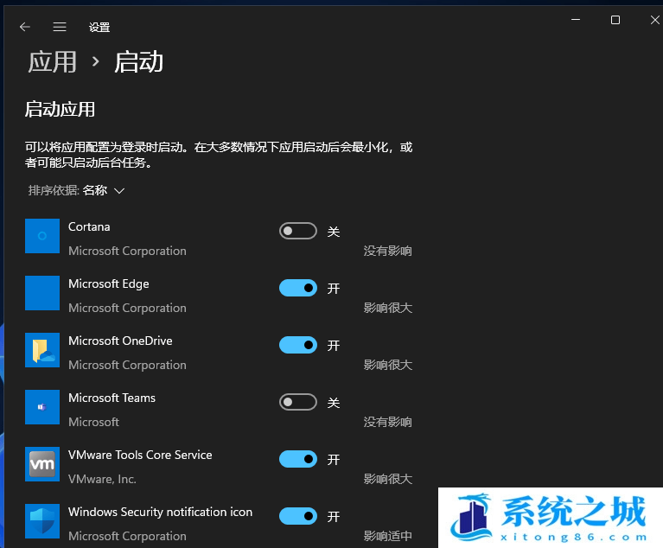Click the 设置 window title

[x=99, y=28]
